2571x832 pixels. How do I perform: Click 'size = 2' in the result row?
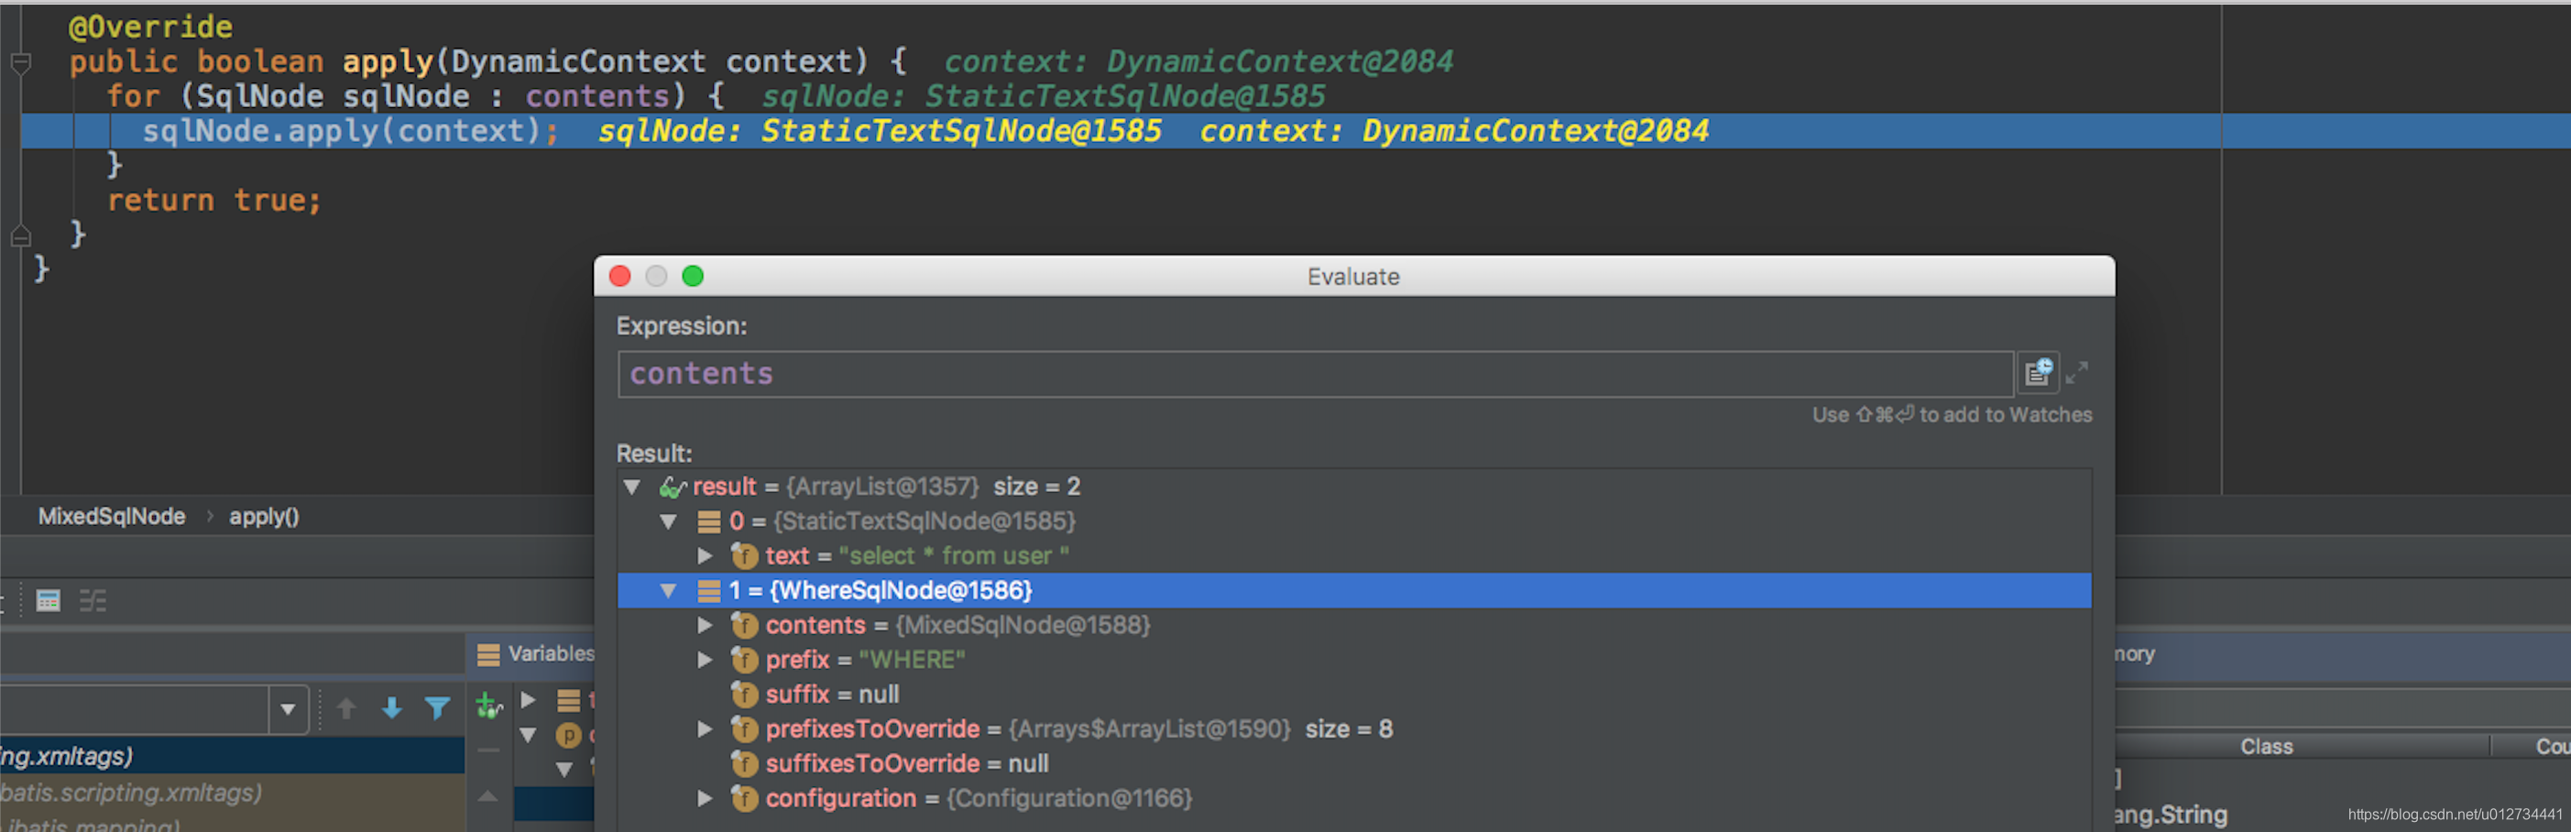(x=1036, y=487)
